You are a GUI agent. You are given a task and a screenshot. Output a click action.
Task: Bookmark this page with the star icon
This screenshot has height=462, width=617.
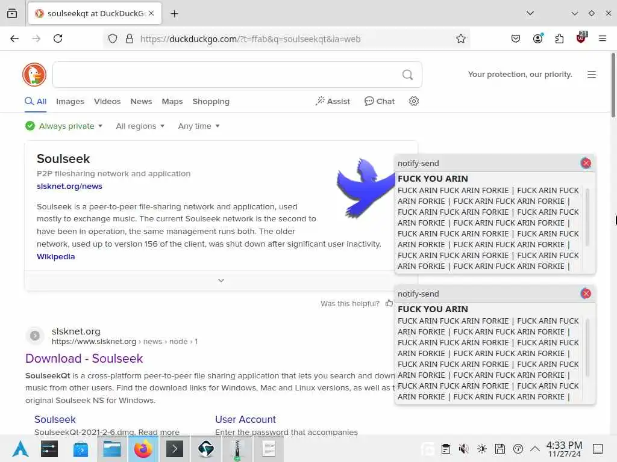point(461,38)
